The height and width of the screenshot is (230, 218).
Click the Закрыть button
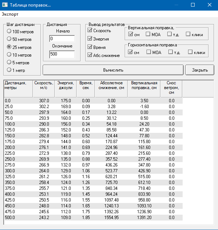[200, 70]
